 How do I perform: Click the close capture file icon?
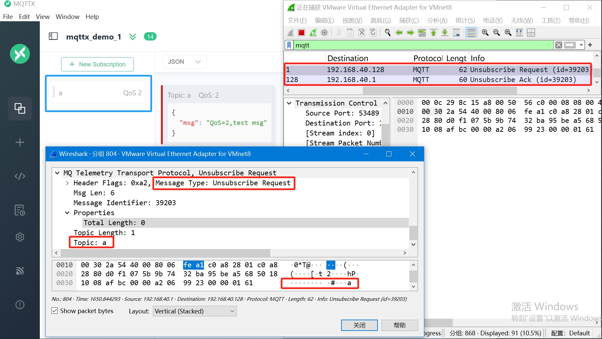[362, 33]
